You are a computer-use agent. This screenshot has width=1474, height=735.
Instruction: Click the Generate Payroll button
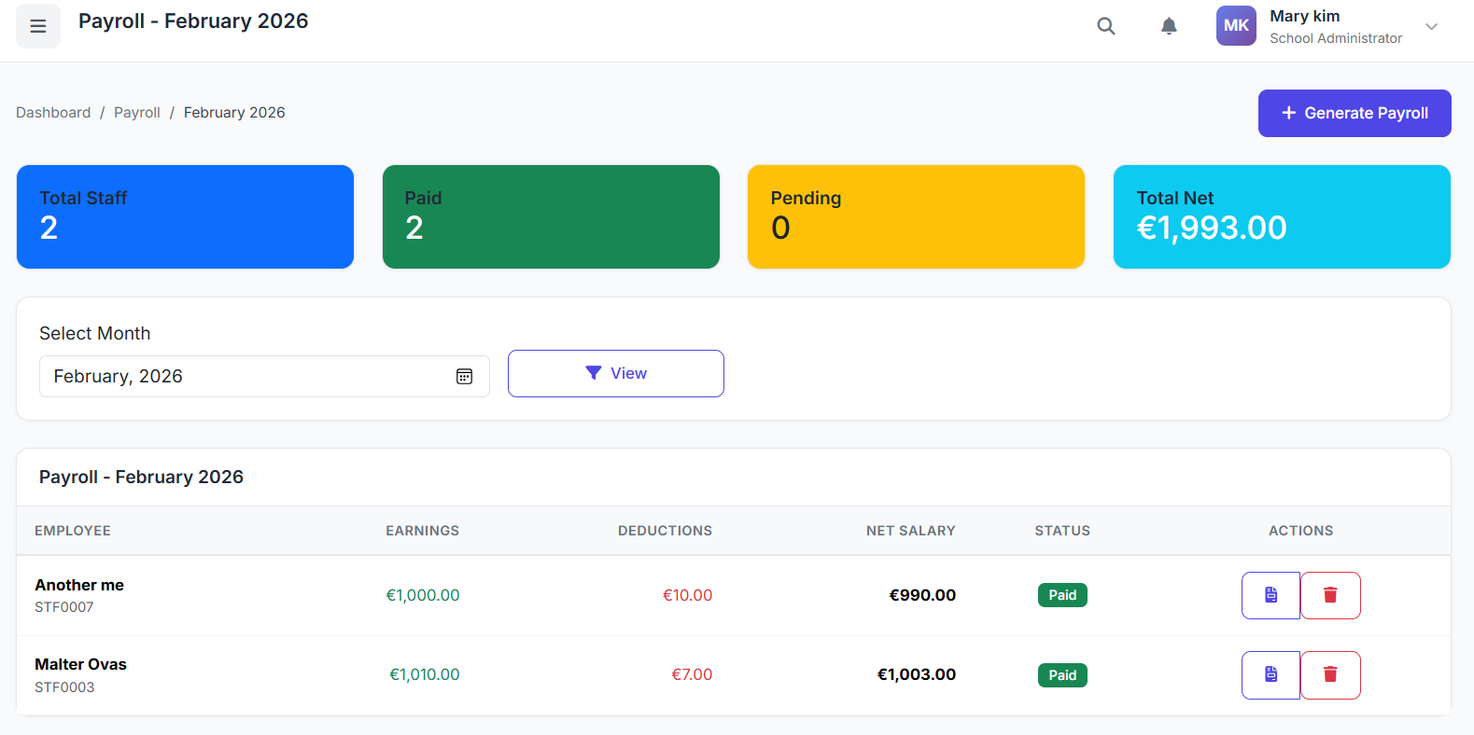point(1354,113)
